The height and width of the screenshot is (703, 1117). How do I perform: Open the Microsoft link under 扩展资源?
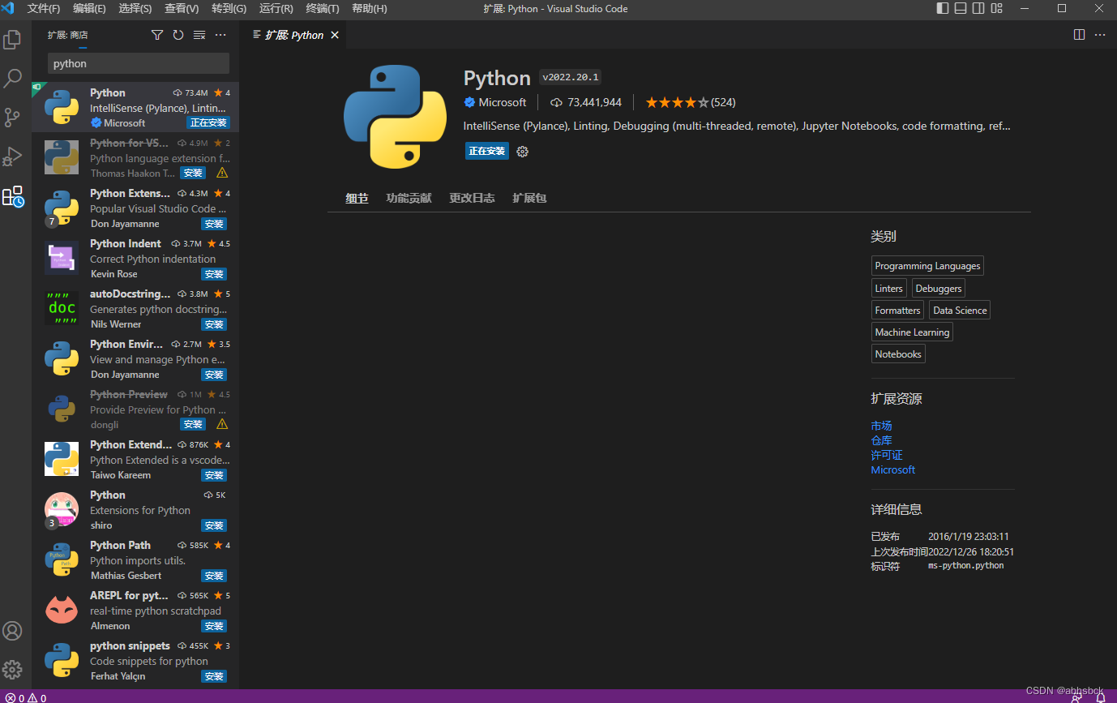[892, 469]
